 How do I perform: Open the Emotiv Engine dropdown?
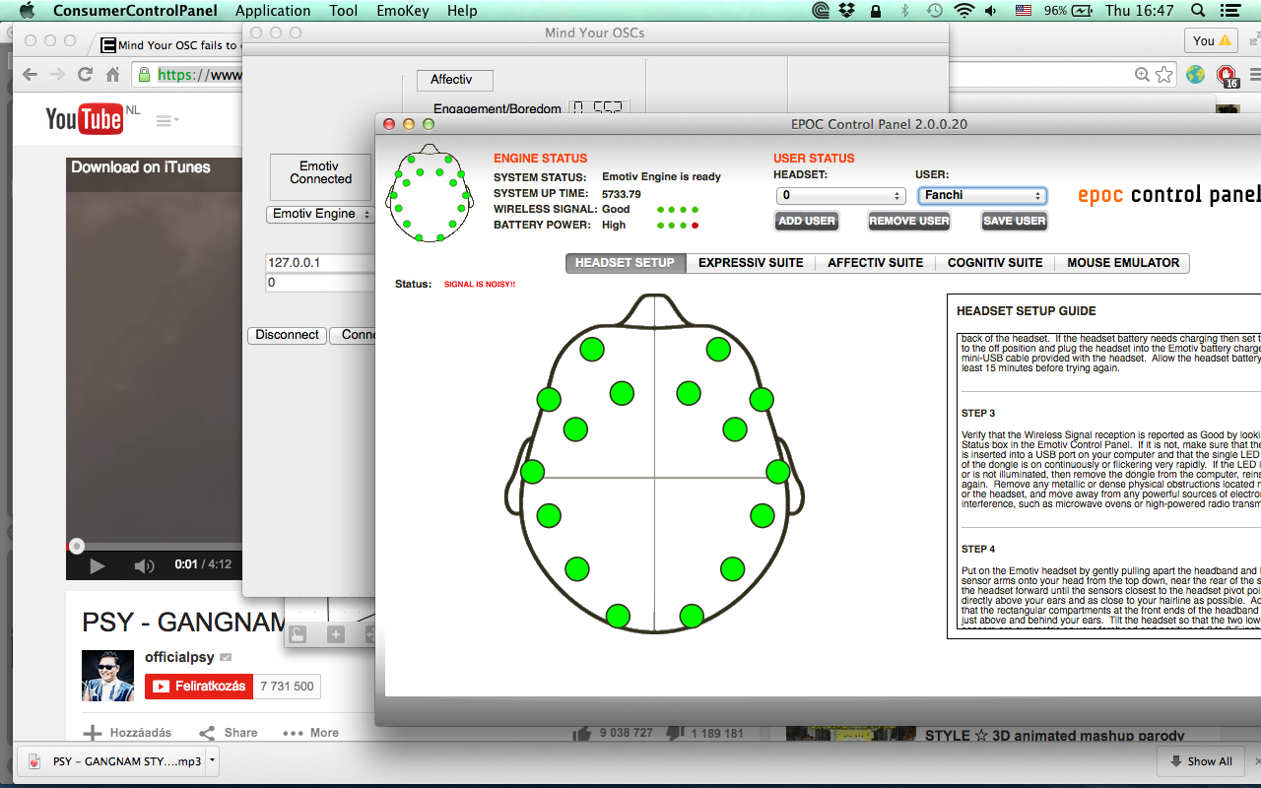pos(320,214)
